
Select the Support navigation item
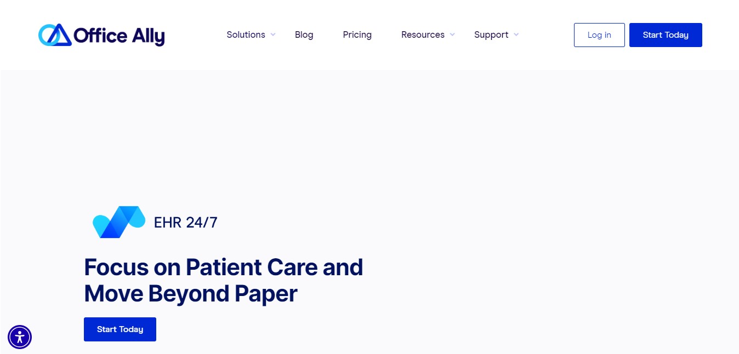[x=491, y=34]
